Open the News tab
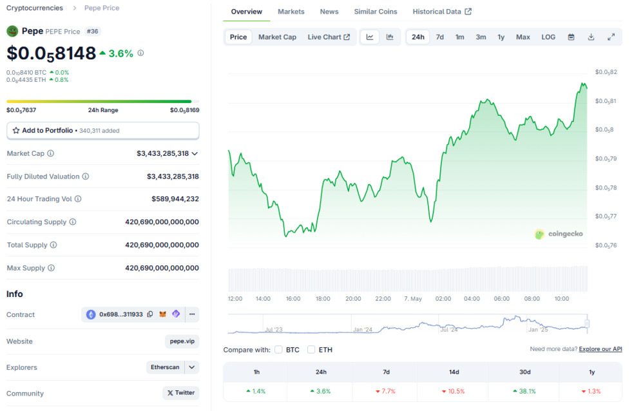This screenshot has height=411, width=634. point(329,12)
